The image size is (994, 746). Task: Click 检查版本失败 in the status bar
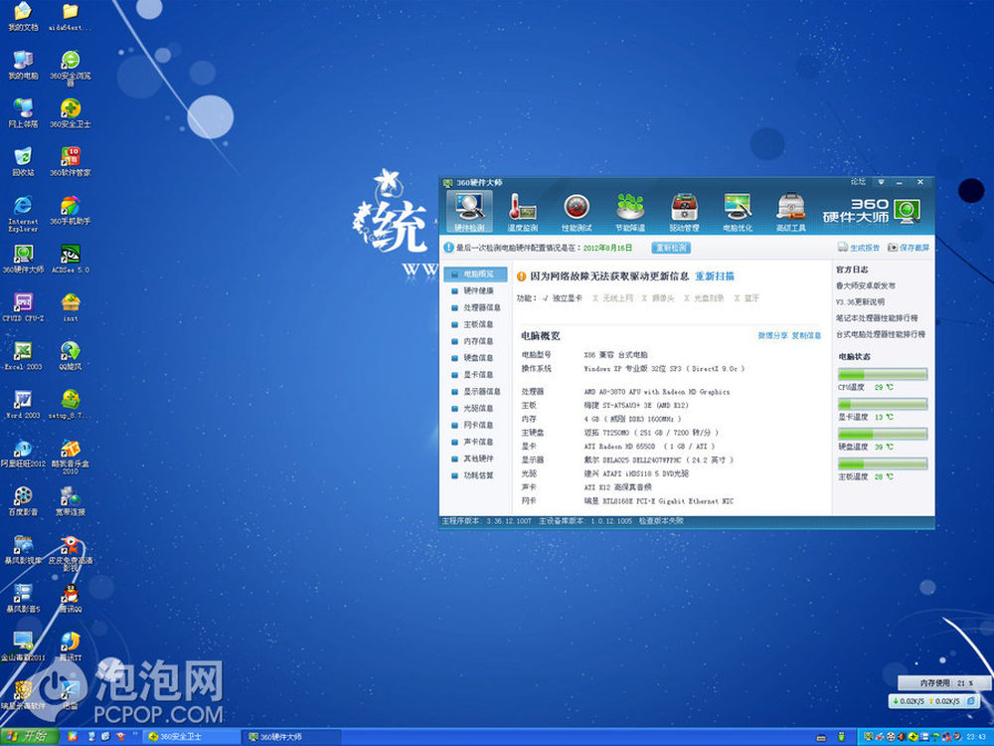pos(661,521)
